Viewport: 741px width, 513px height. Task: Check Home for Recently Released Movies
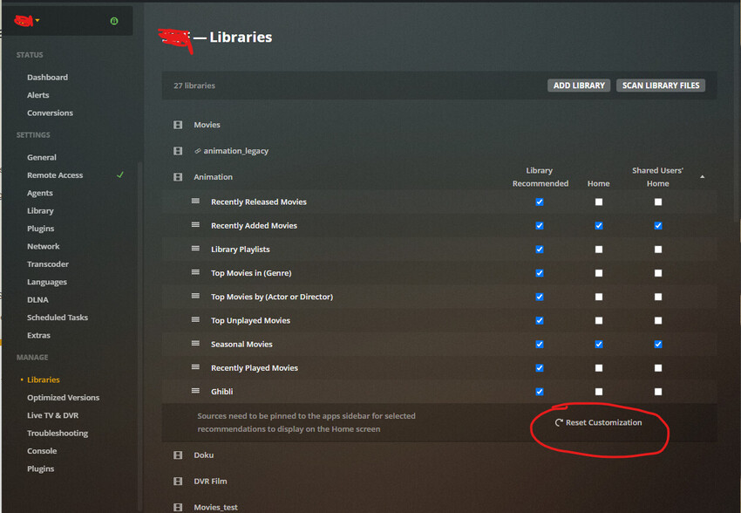599,202
